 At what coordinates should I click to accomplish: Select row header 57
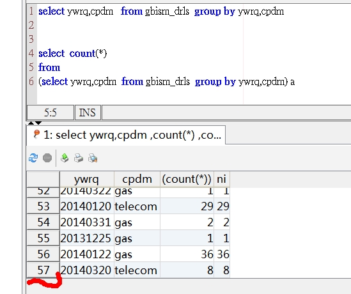pyautogui.click(x=43, y=270)
